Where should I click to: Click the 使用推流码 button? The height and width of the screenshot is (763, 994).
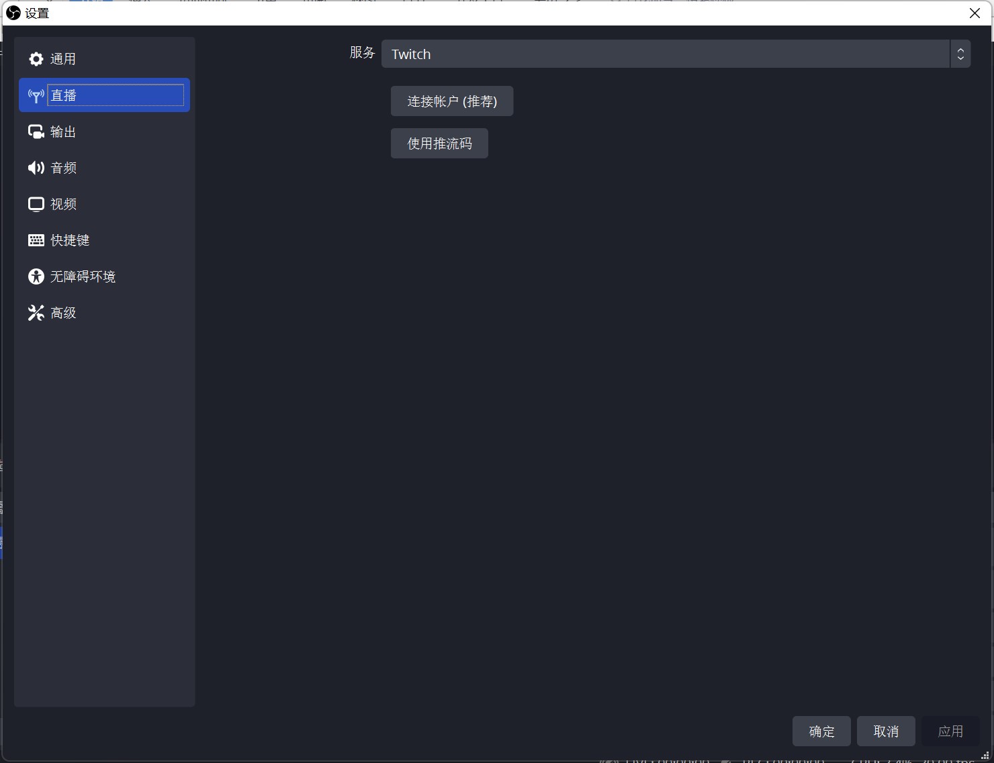tap(439, 144)
